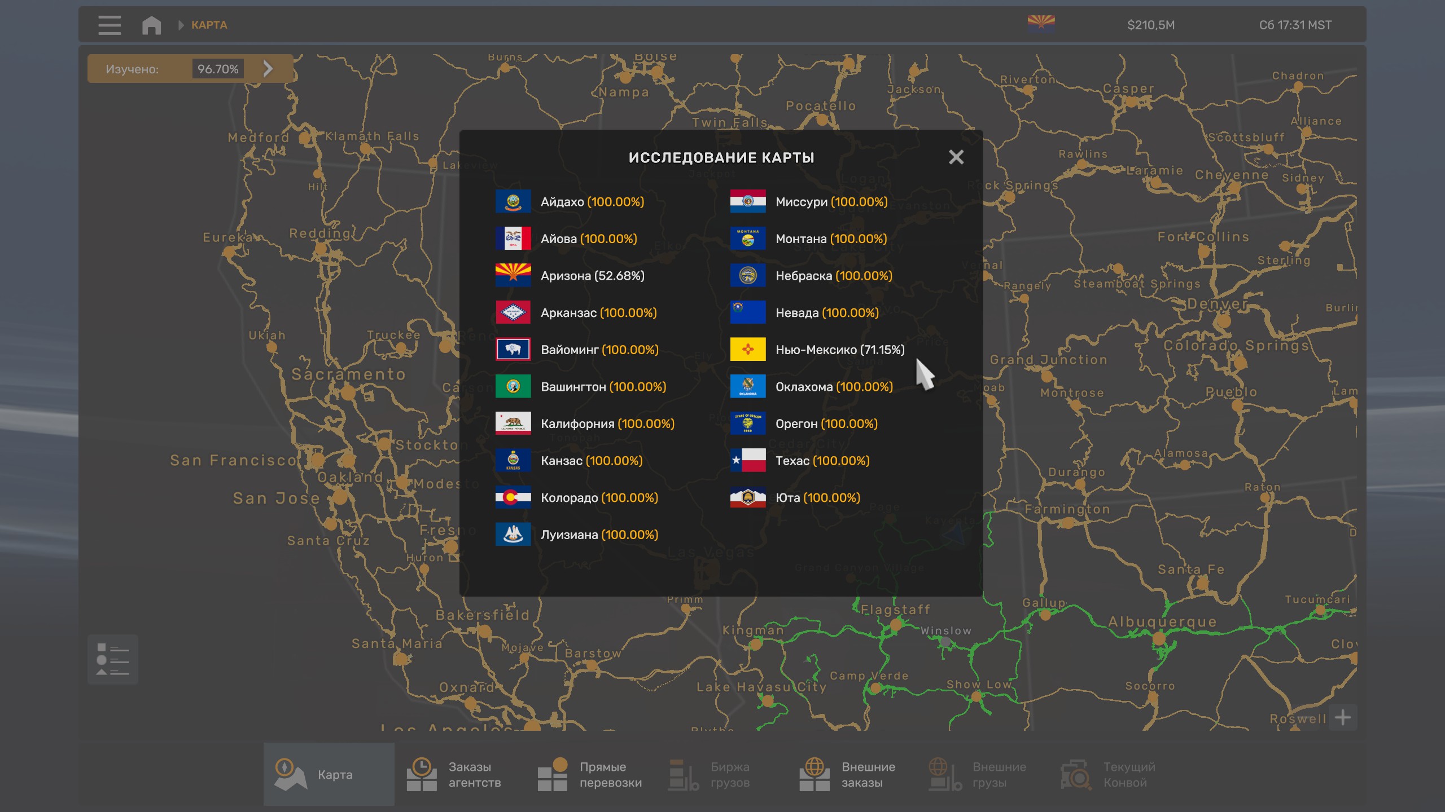Click the Arizona flag in top bar
The width and height of the screenshot is (1445, 812).
pos(1041,24)
